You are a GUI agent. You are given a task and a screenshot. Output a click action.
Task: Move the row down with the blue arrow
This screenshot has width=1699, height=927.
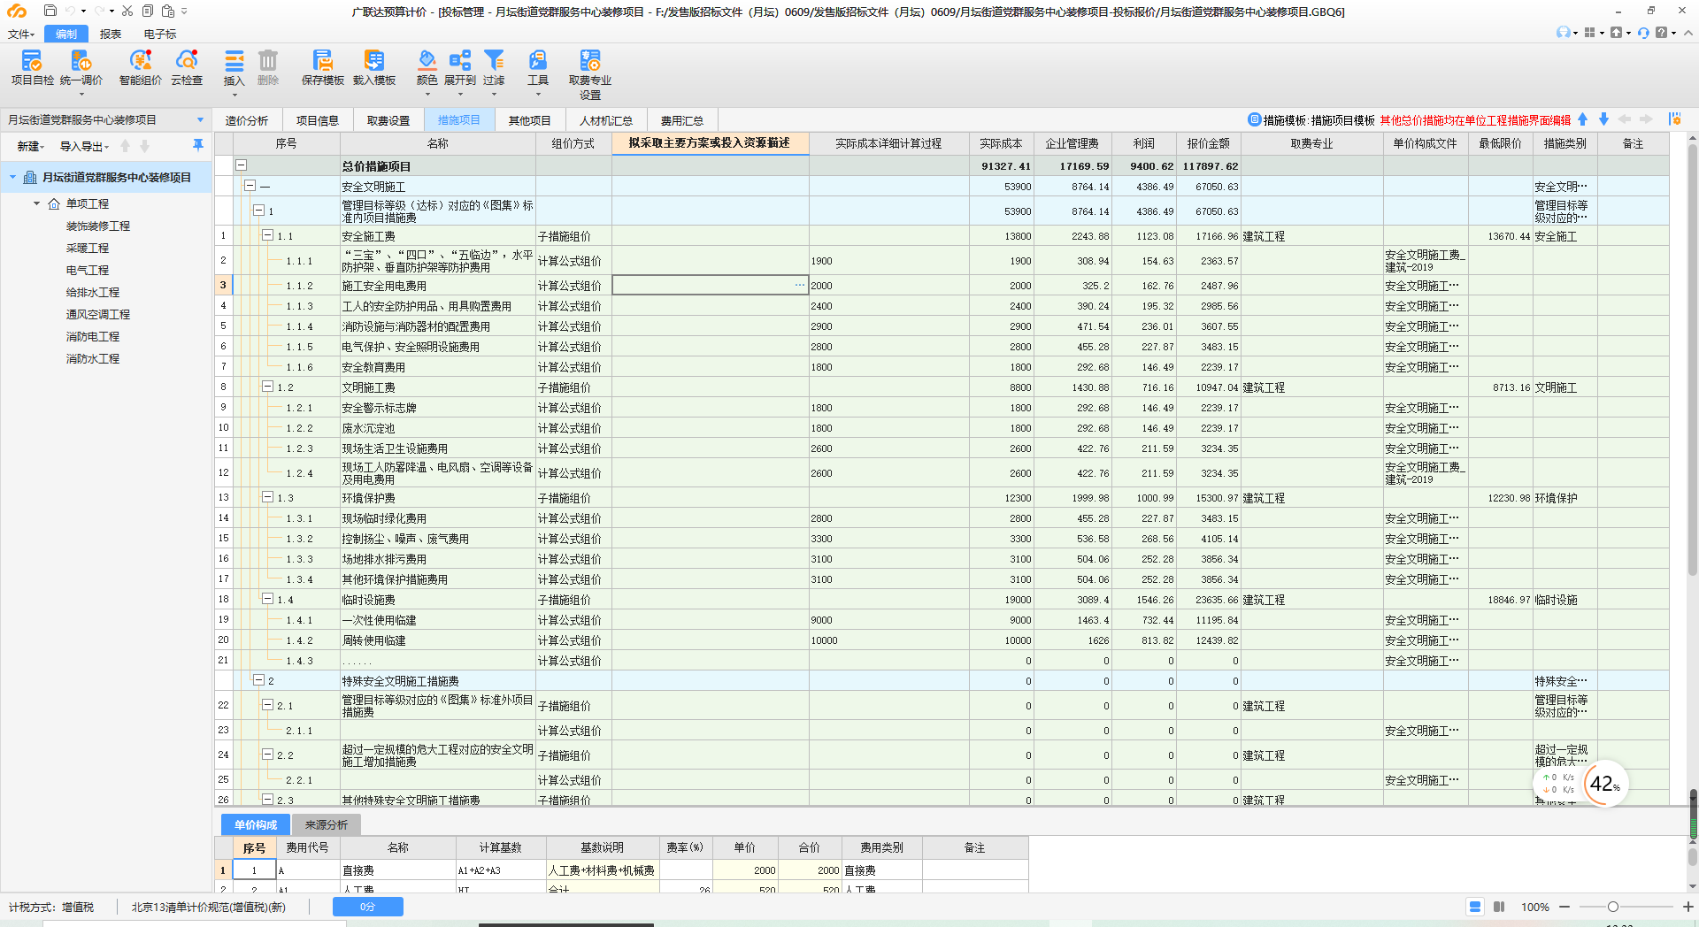[1603, 119]
